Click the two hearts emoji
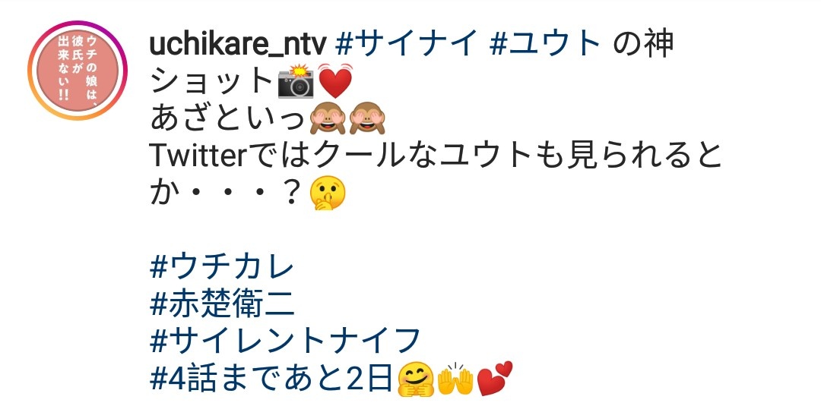Image resolution: width=821 pixels, height=406 pixels. tap(496, 379)
